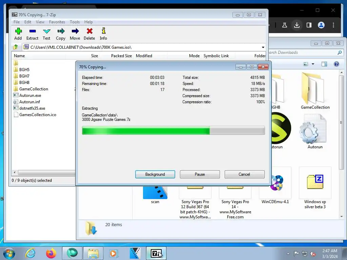Select dotnetfx35.exe in the archive list

(x=29, y=108)
